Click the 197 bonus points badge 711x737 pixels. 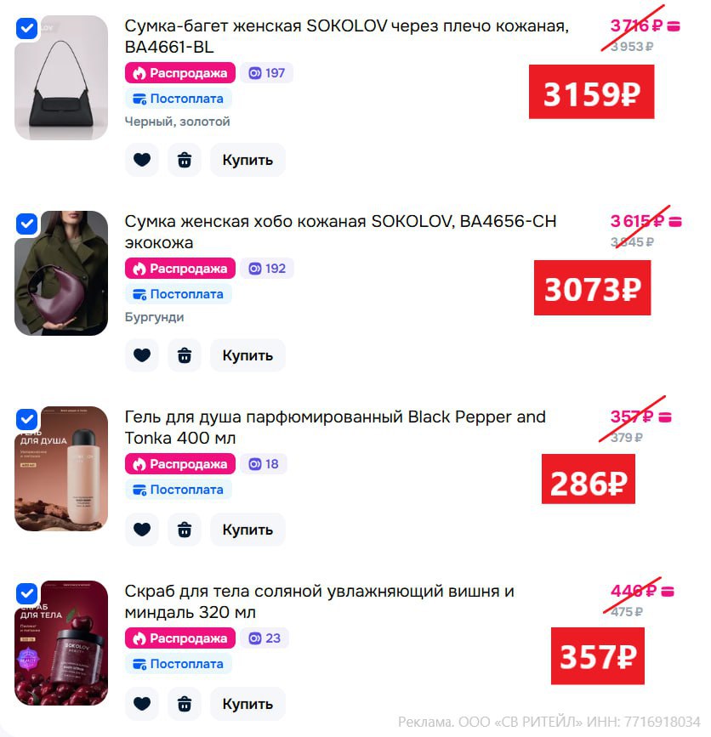pyautogui.click(x=267, y=73)
